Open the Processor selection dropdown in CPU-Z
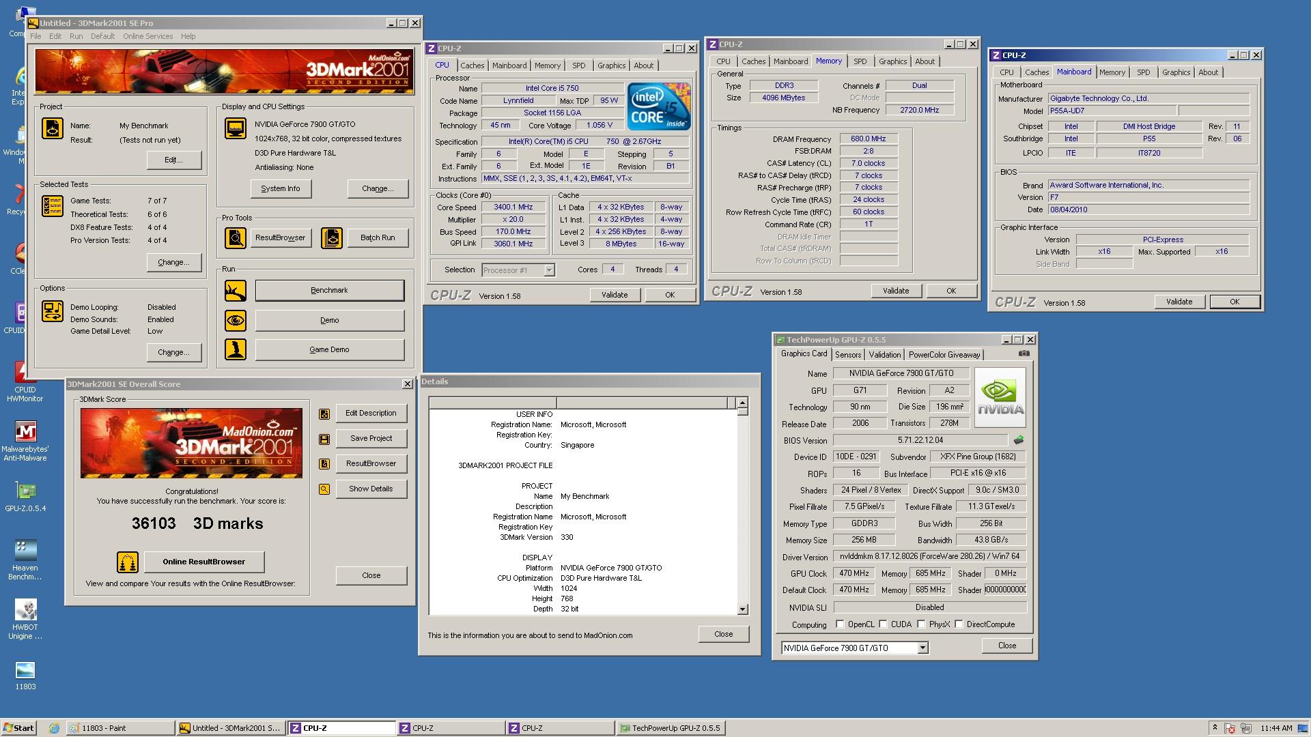Image resolution: width=1311 pixels, height=737 pixels. (x=549, y=270)
